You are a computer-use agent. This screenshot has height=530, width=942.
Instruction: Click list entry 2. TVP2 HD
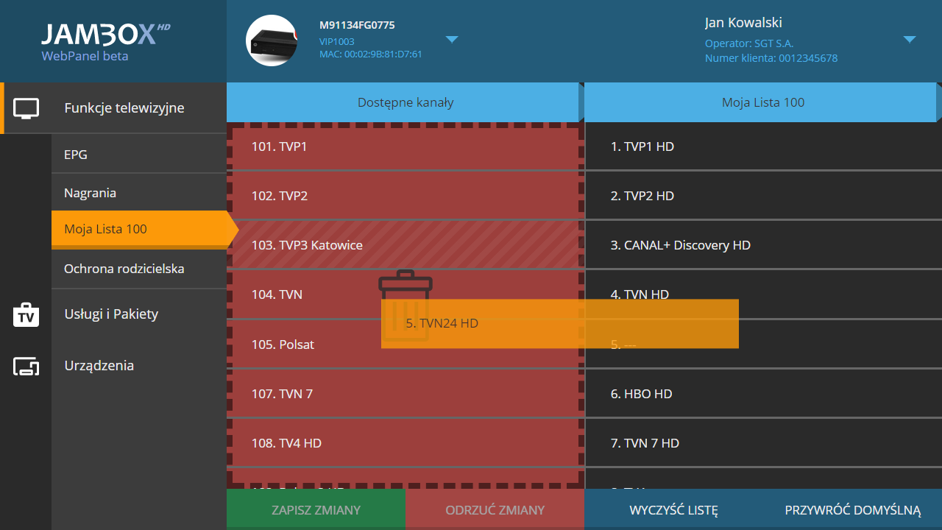click(763, 196)
